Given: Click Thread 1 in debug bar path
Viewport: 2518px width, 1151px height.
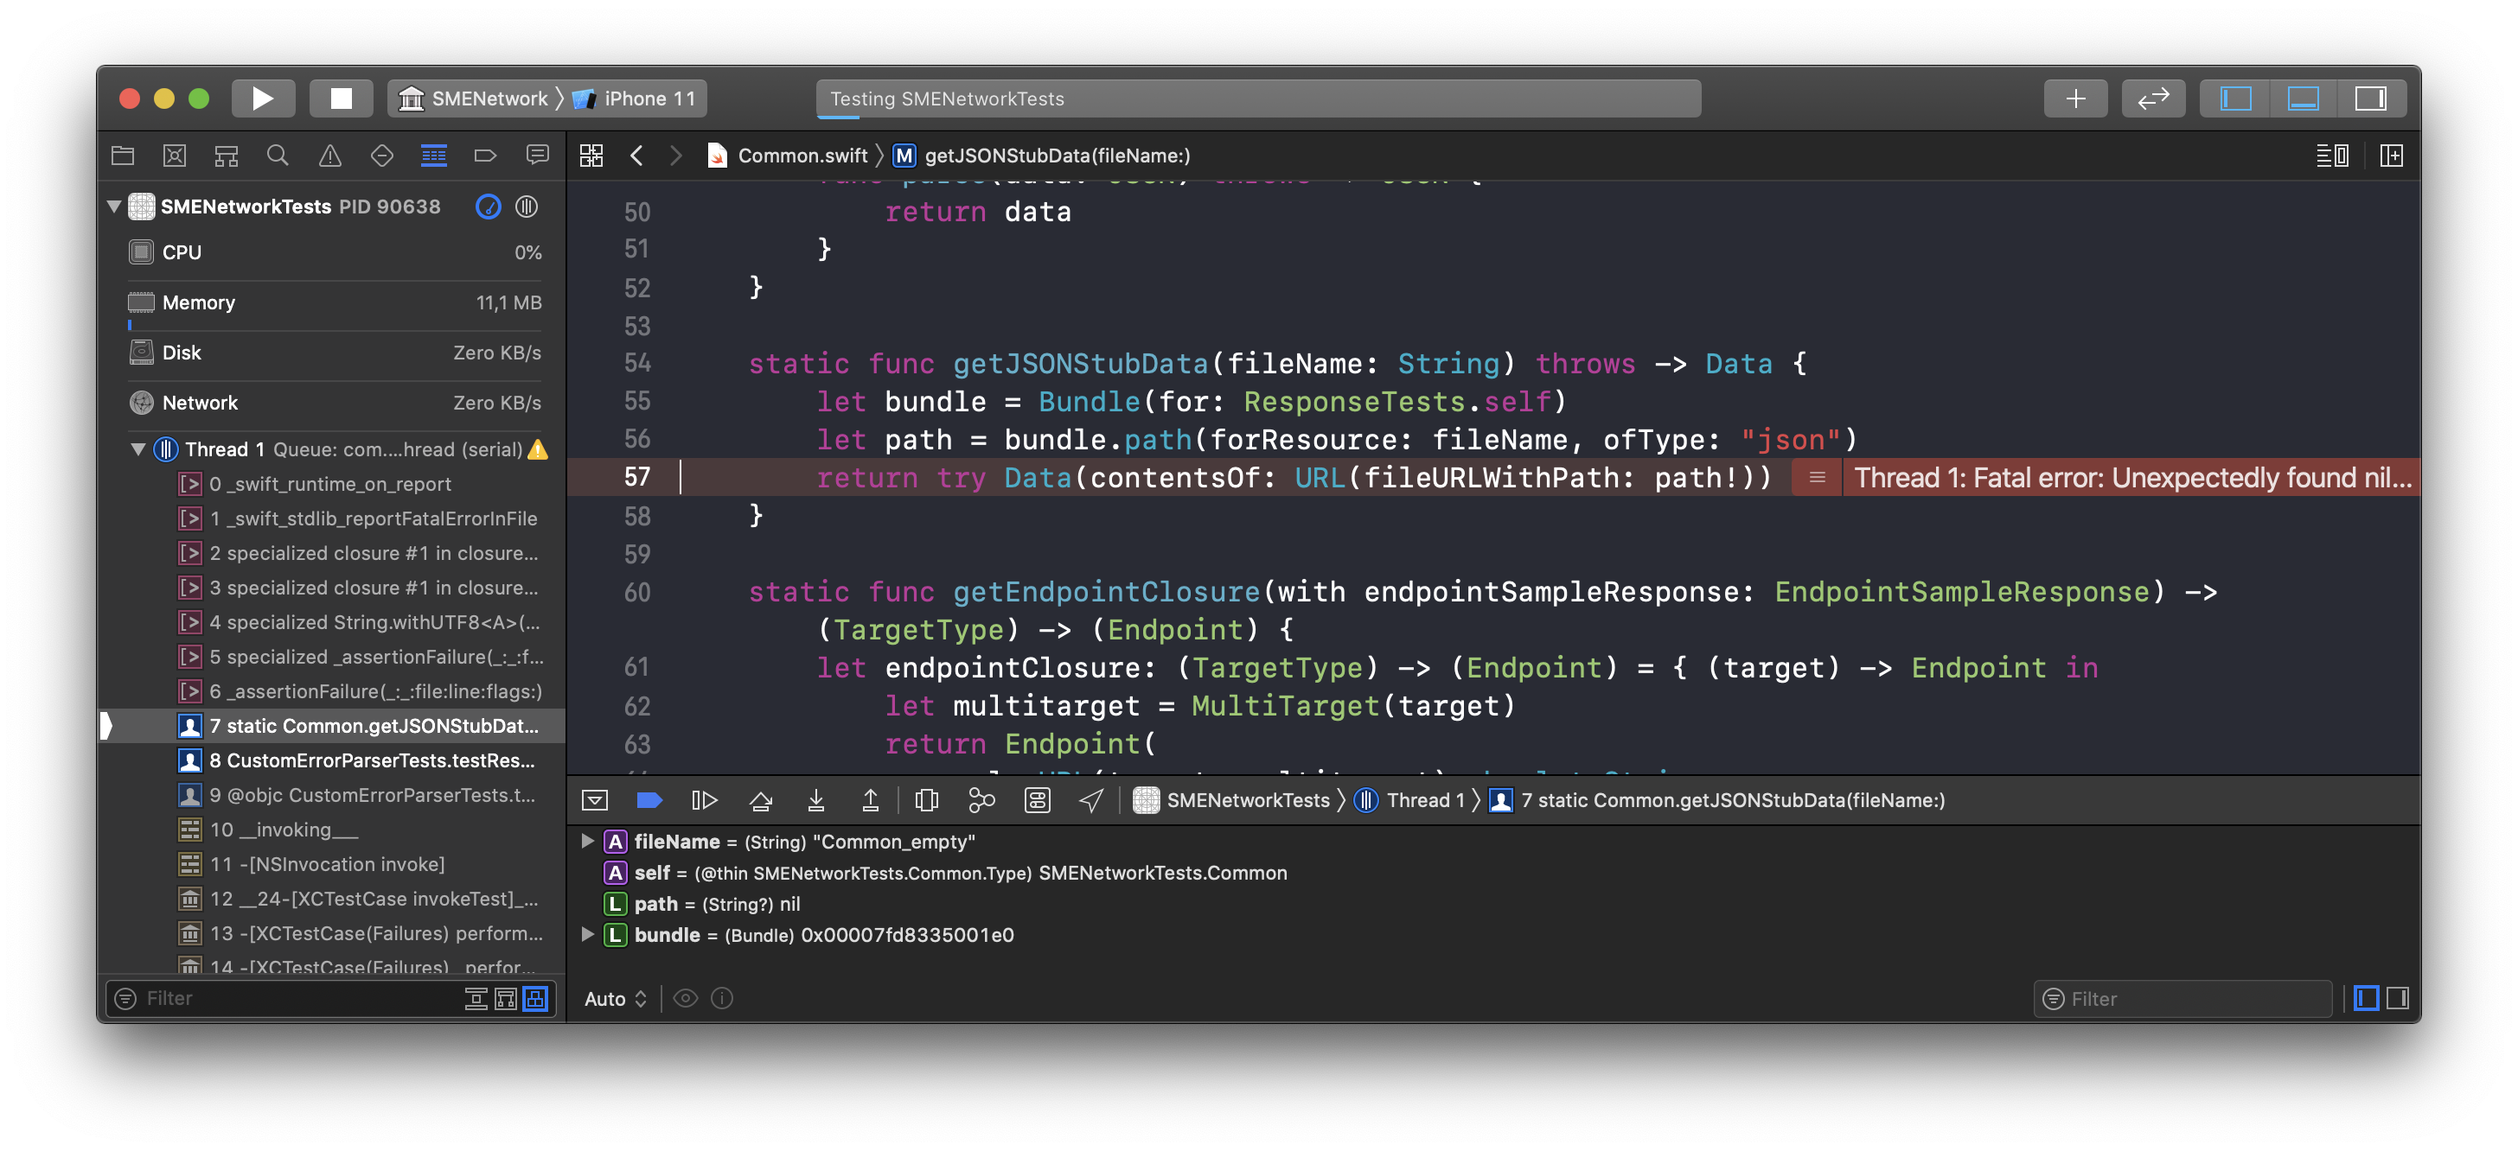Looking at the screenshot, I should coord(1409,800).
